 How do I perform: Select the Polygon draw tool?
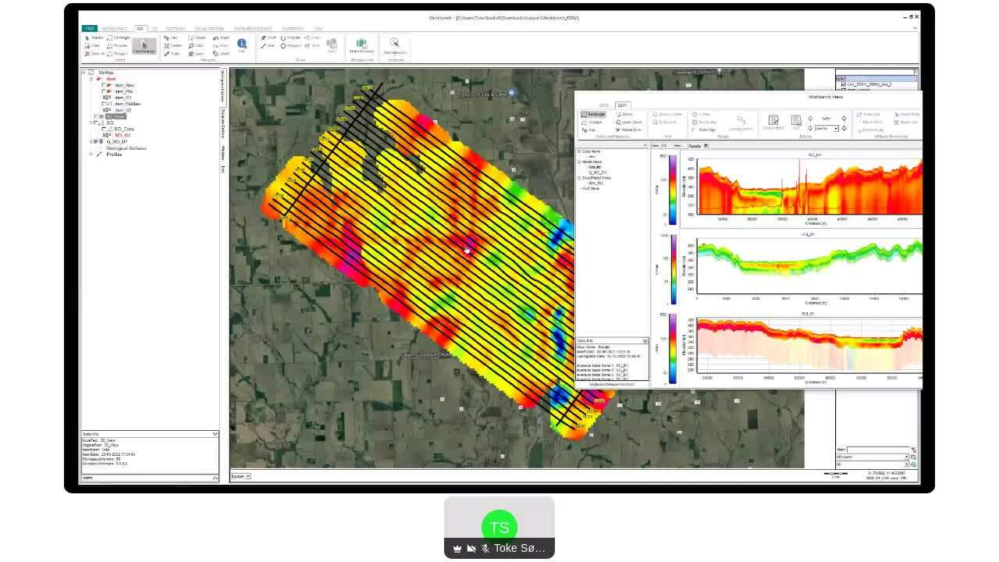click(290, 45)
